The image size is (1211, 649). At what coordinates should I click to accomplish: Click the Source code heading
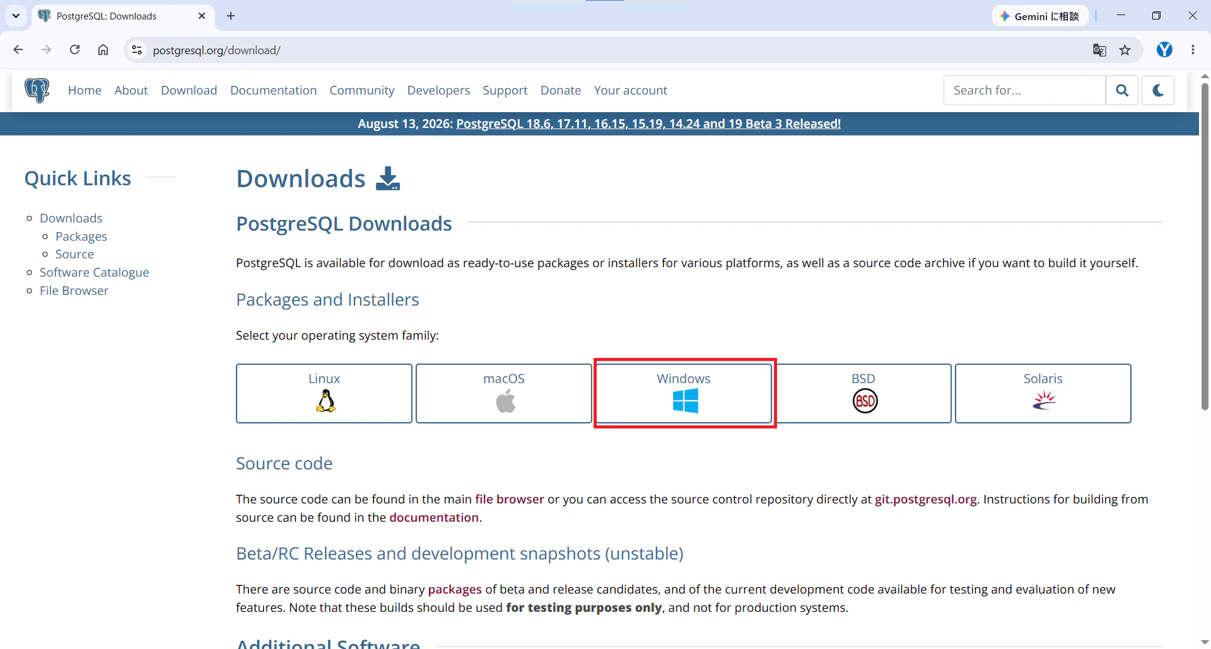click(x=284, y=464)
